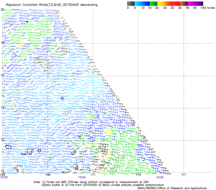This screenshot has height=190, width=216.
Task: Click the latitude 18 axis label
Action: point(2,42)
